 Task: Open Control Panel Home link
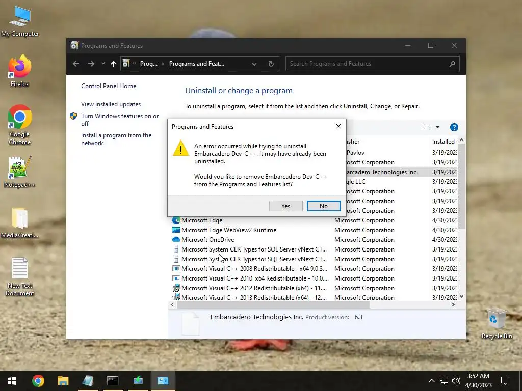(x=109, y=86)
